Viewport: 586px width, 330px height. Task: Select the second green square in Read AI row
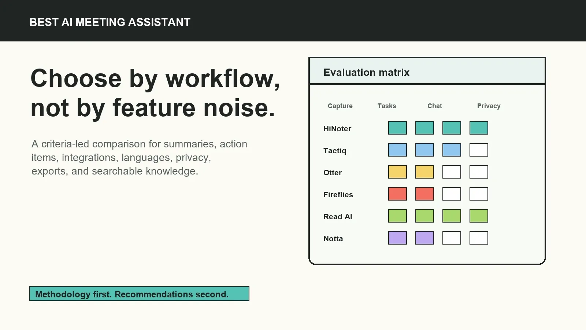[x=424, y=216]
